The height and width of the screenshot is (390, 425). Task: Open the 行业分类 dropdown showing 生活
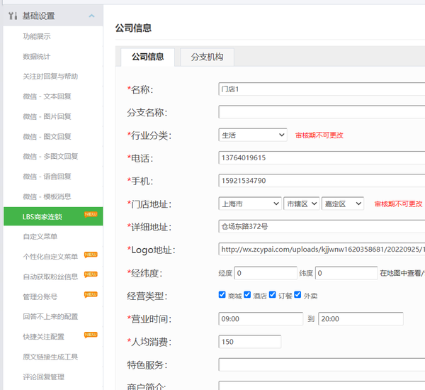[253, 135]
